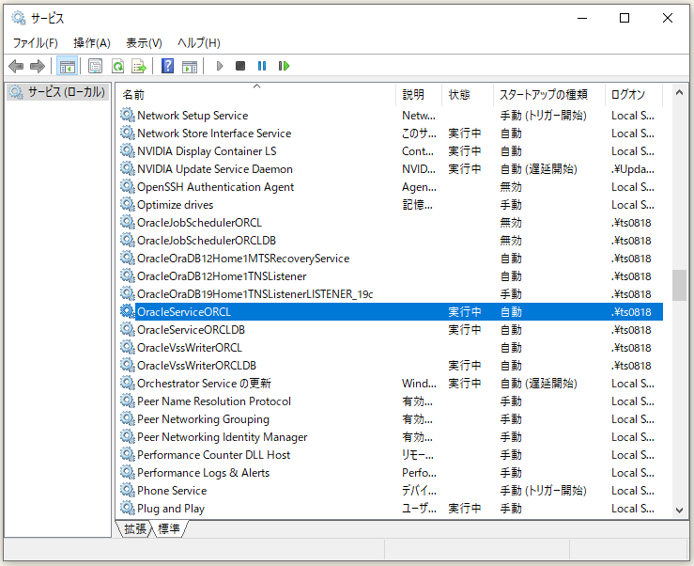Click the Start Service play icon

tap(220, 67)
